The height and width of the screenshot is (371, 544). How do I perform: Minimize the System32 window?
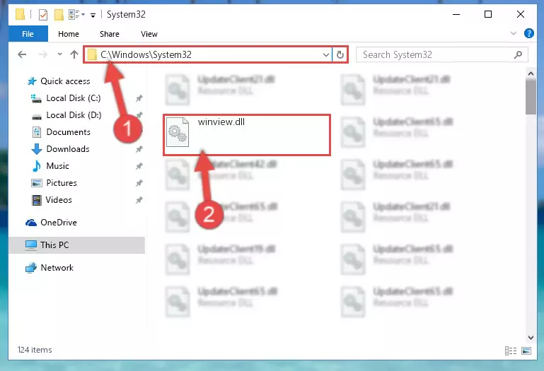[x=456, y=15]
